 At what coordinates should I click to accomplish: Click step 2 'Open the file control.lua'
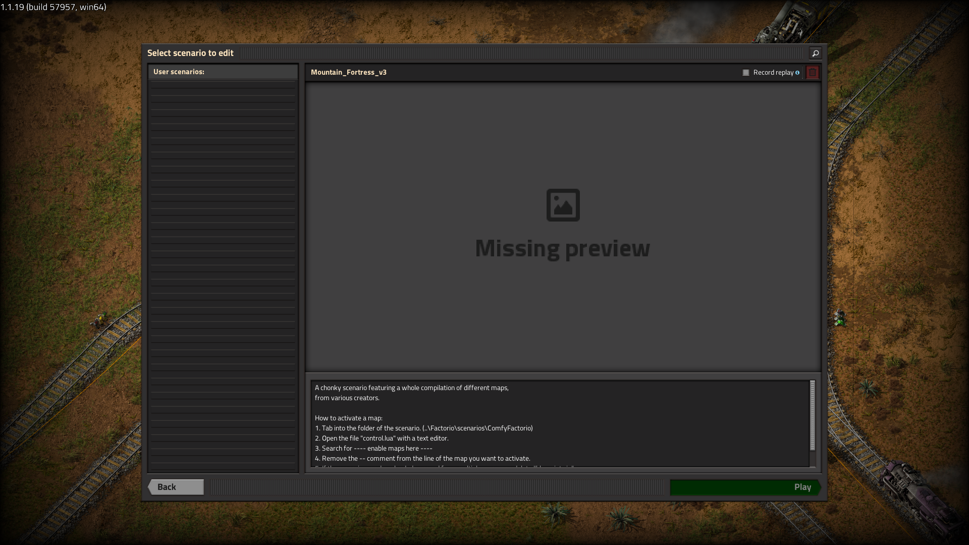pos(382,438)
